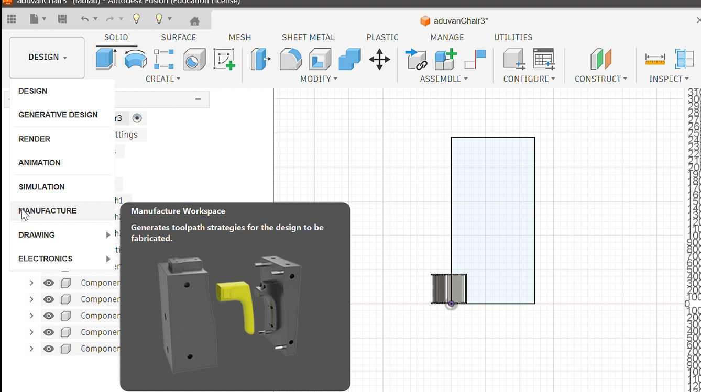This screenshot has height=392, width=701.
Task: Expand the MODIFY dropdown menu
Action: click(x=319, y=79)
